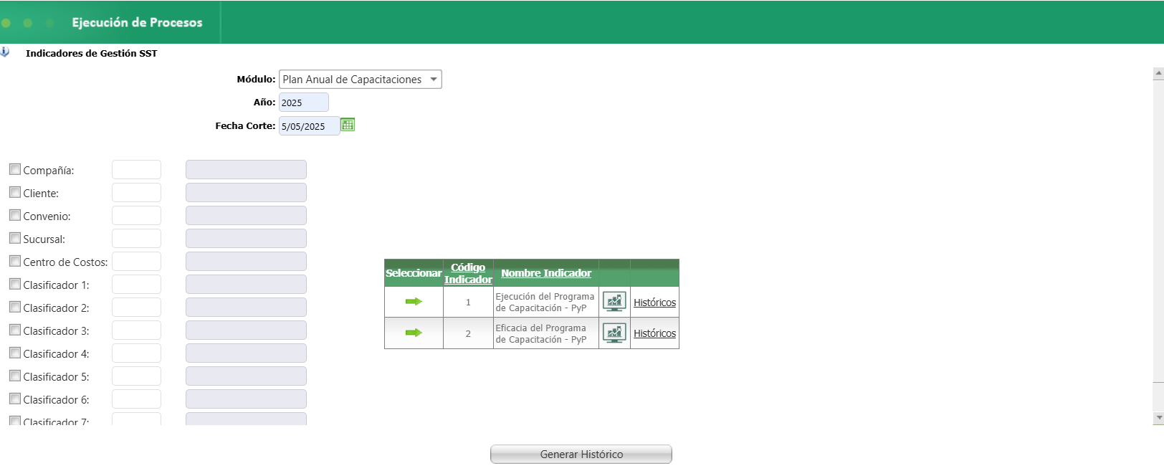Screen dimensions: 1164x476
Task: Select indicator 2 with green arrow
Action: (x=414, y=333)
